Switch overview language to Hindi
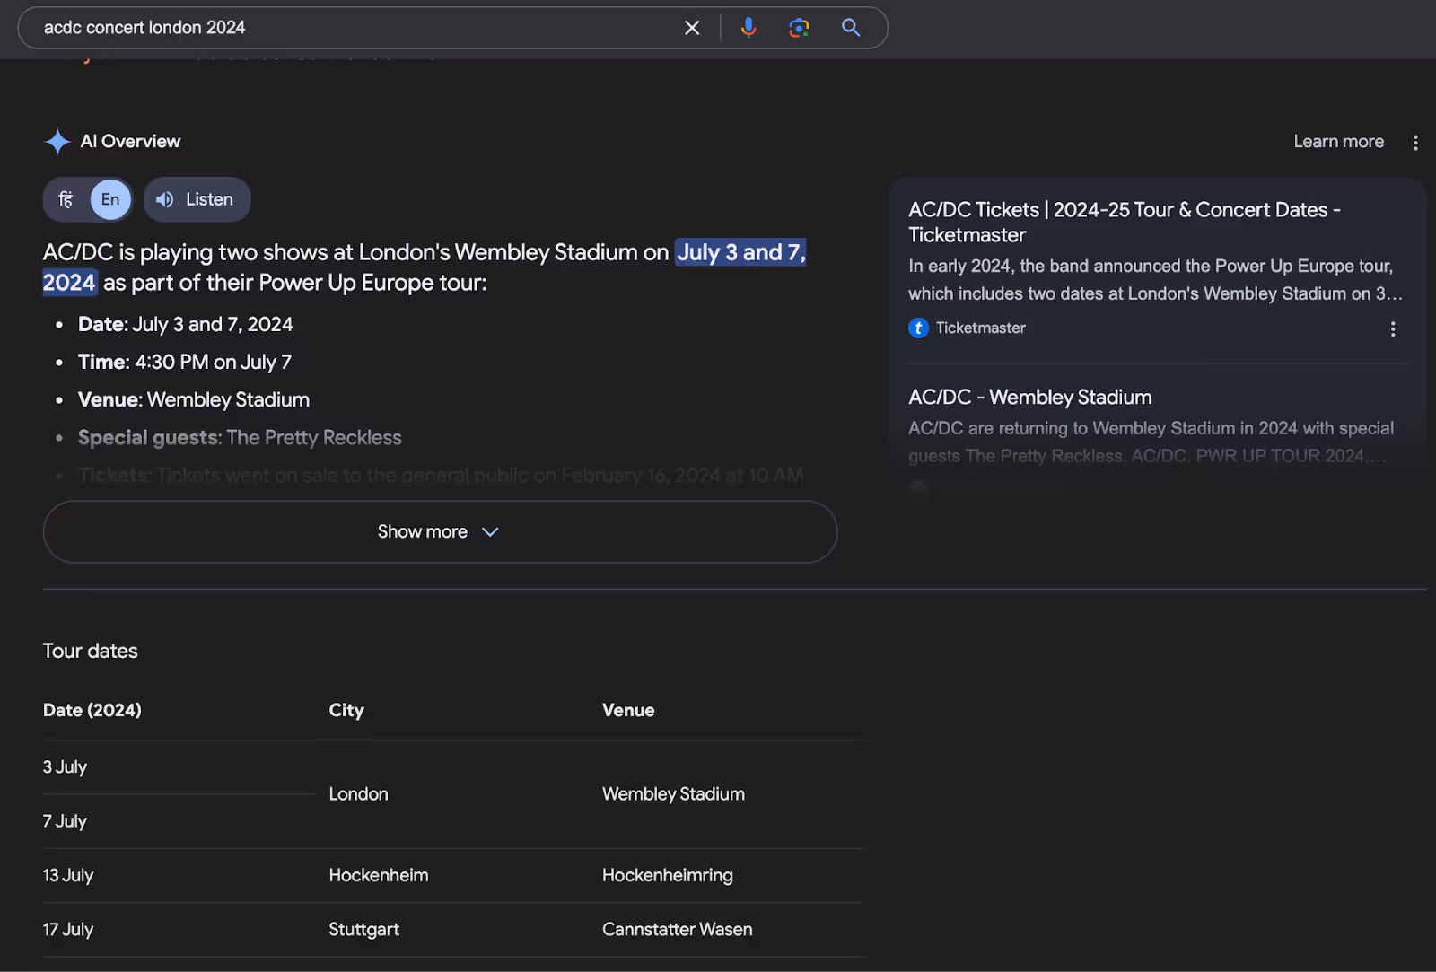The image size is (1436, 972). pos(66,199)
